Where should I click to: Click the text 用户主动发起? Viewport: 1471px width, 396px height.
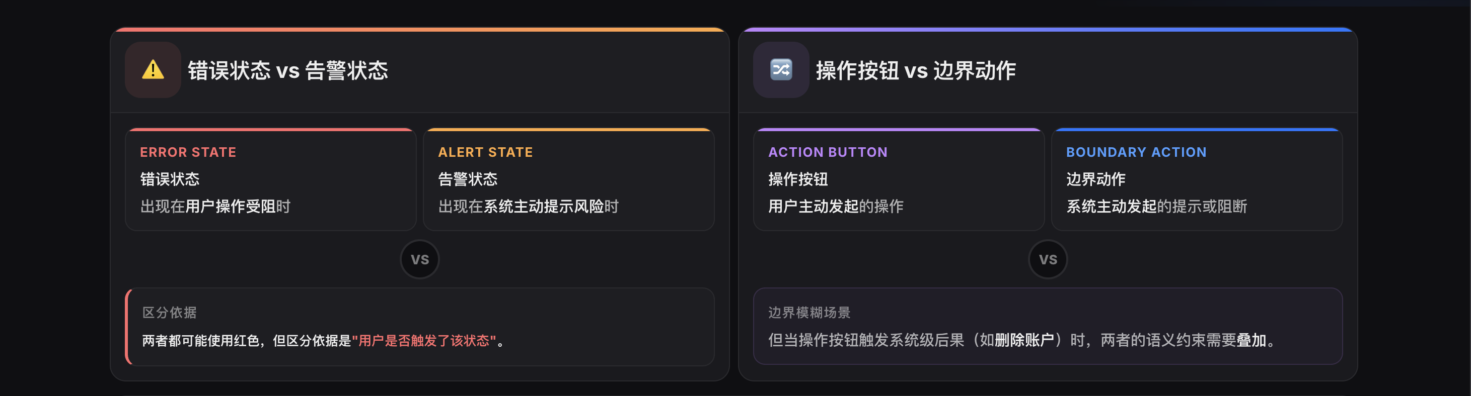[813, 206]
